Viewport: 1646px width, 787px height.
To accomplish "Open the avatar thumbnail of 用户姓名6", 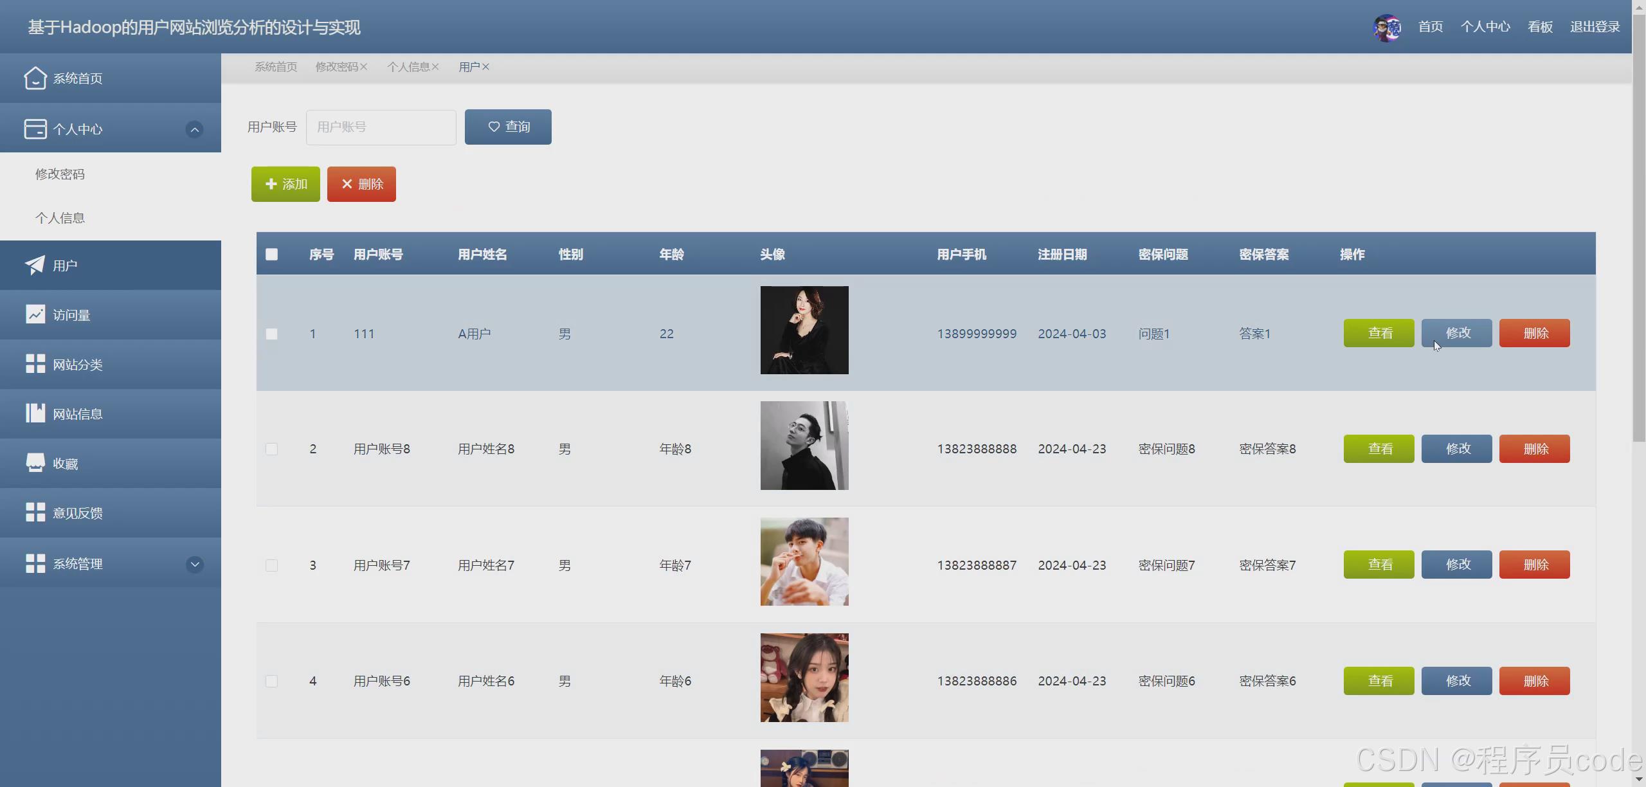I will [x=804, y=678].
